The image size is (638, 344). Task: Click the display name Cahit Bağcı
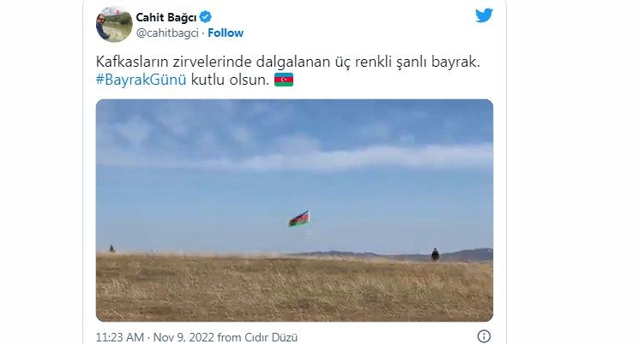click(x=166, y=17)
